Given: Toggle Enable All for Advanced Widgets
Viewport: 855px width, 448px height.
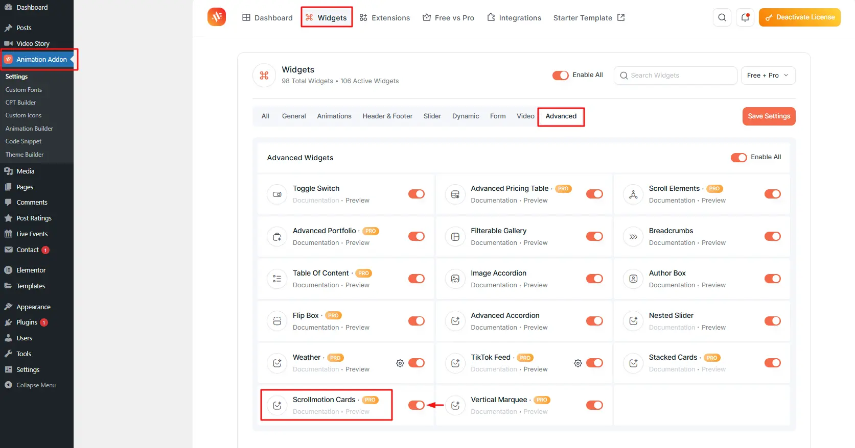Looking at the screenshot, I should pos(739,158).
